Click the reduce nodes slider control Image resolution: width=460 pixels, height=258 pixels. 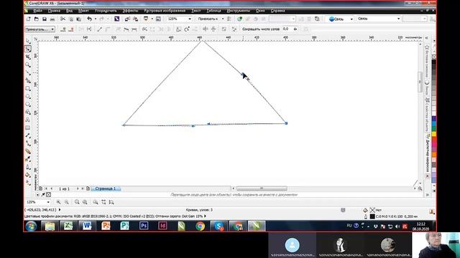(x=295, y=29)
